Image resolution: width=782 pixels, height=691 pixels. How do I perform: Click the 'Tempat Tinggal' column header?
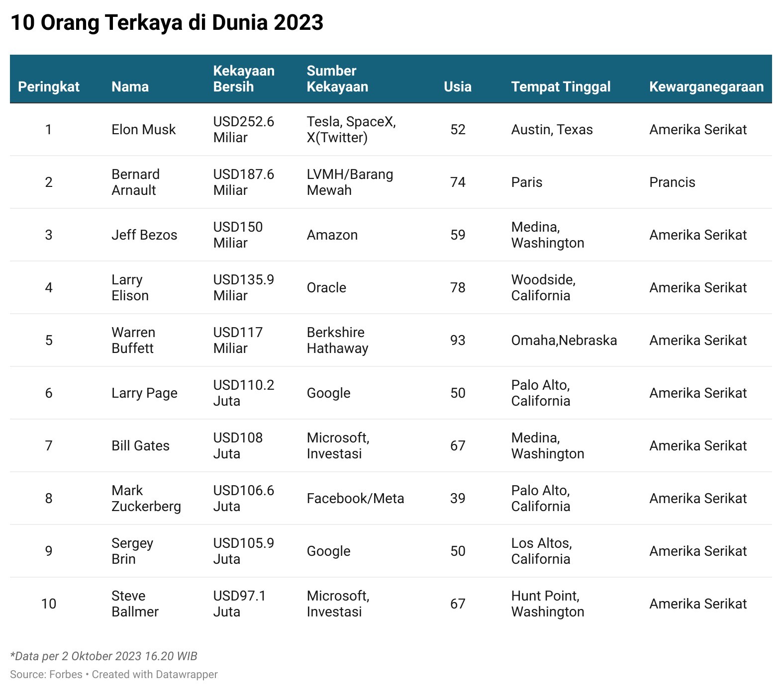[561, 87]
